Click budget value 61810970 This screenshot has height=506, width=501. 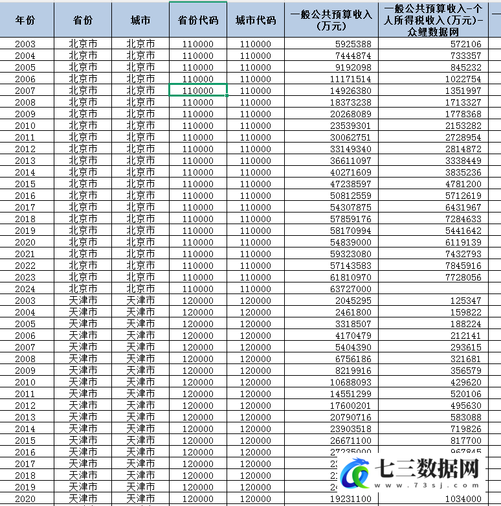click(x=351, y=277)
